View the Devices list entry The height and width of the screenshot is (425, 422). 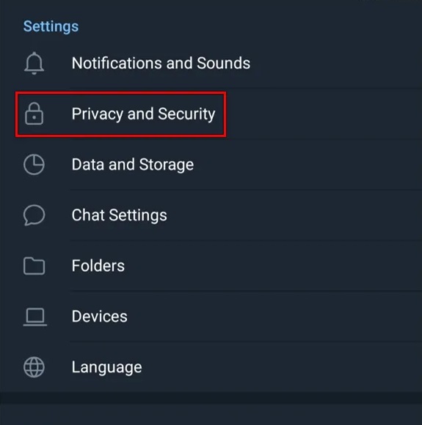pos(99,317)
